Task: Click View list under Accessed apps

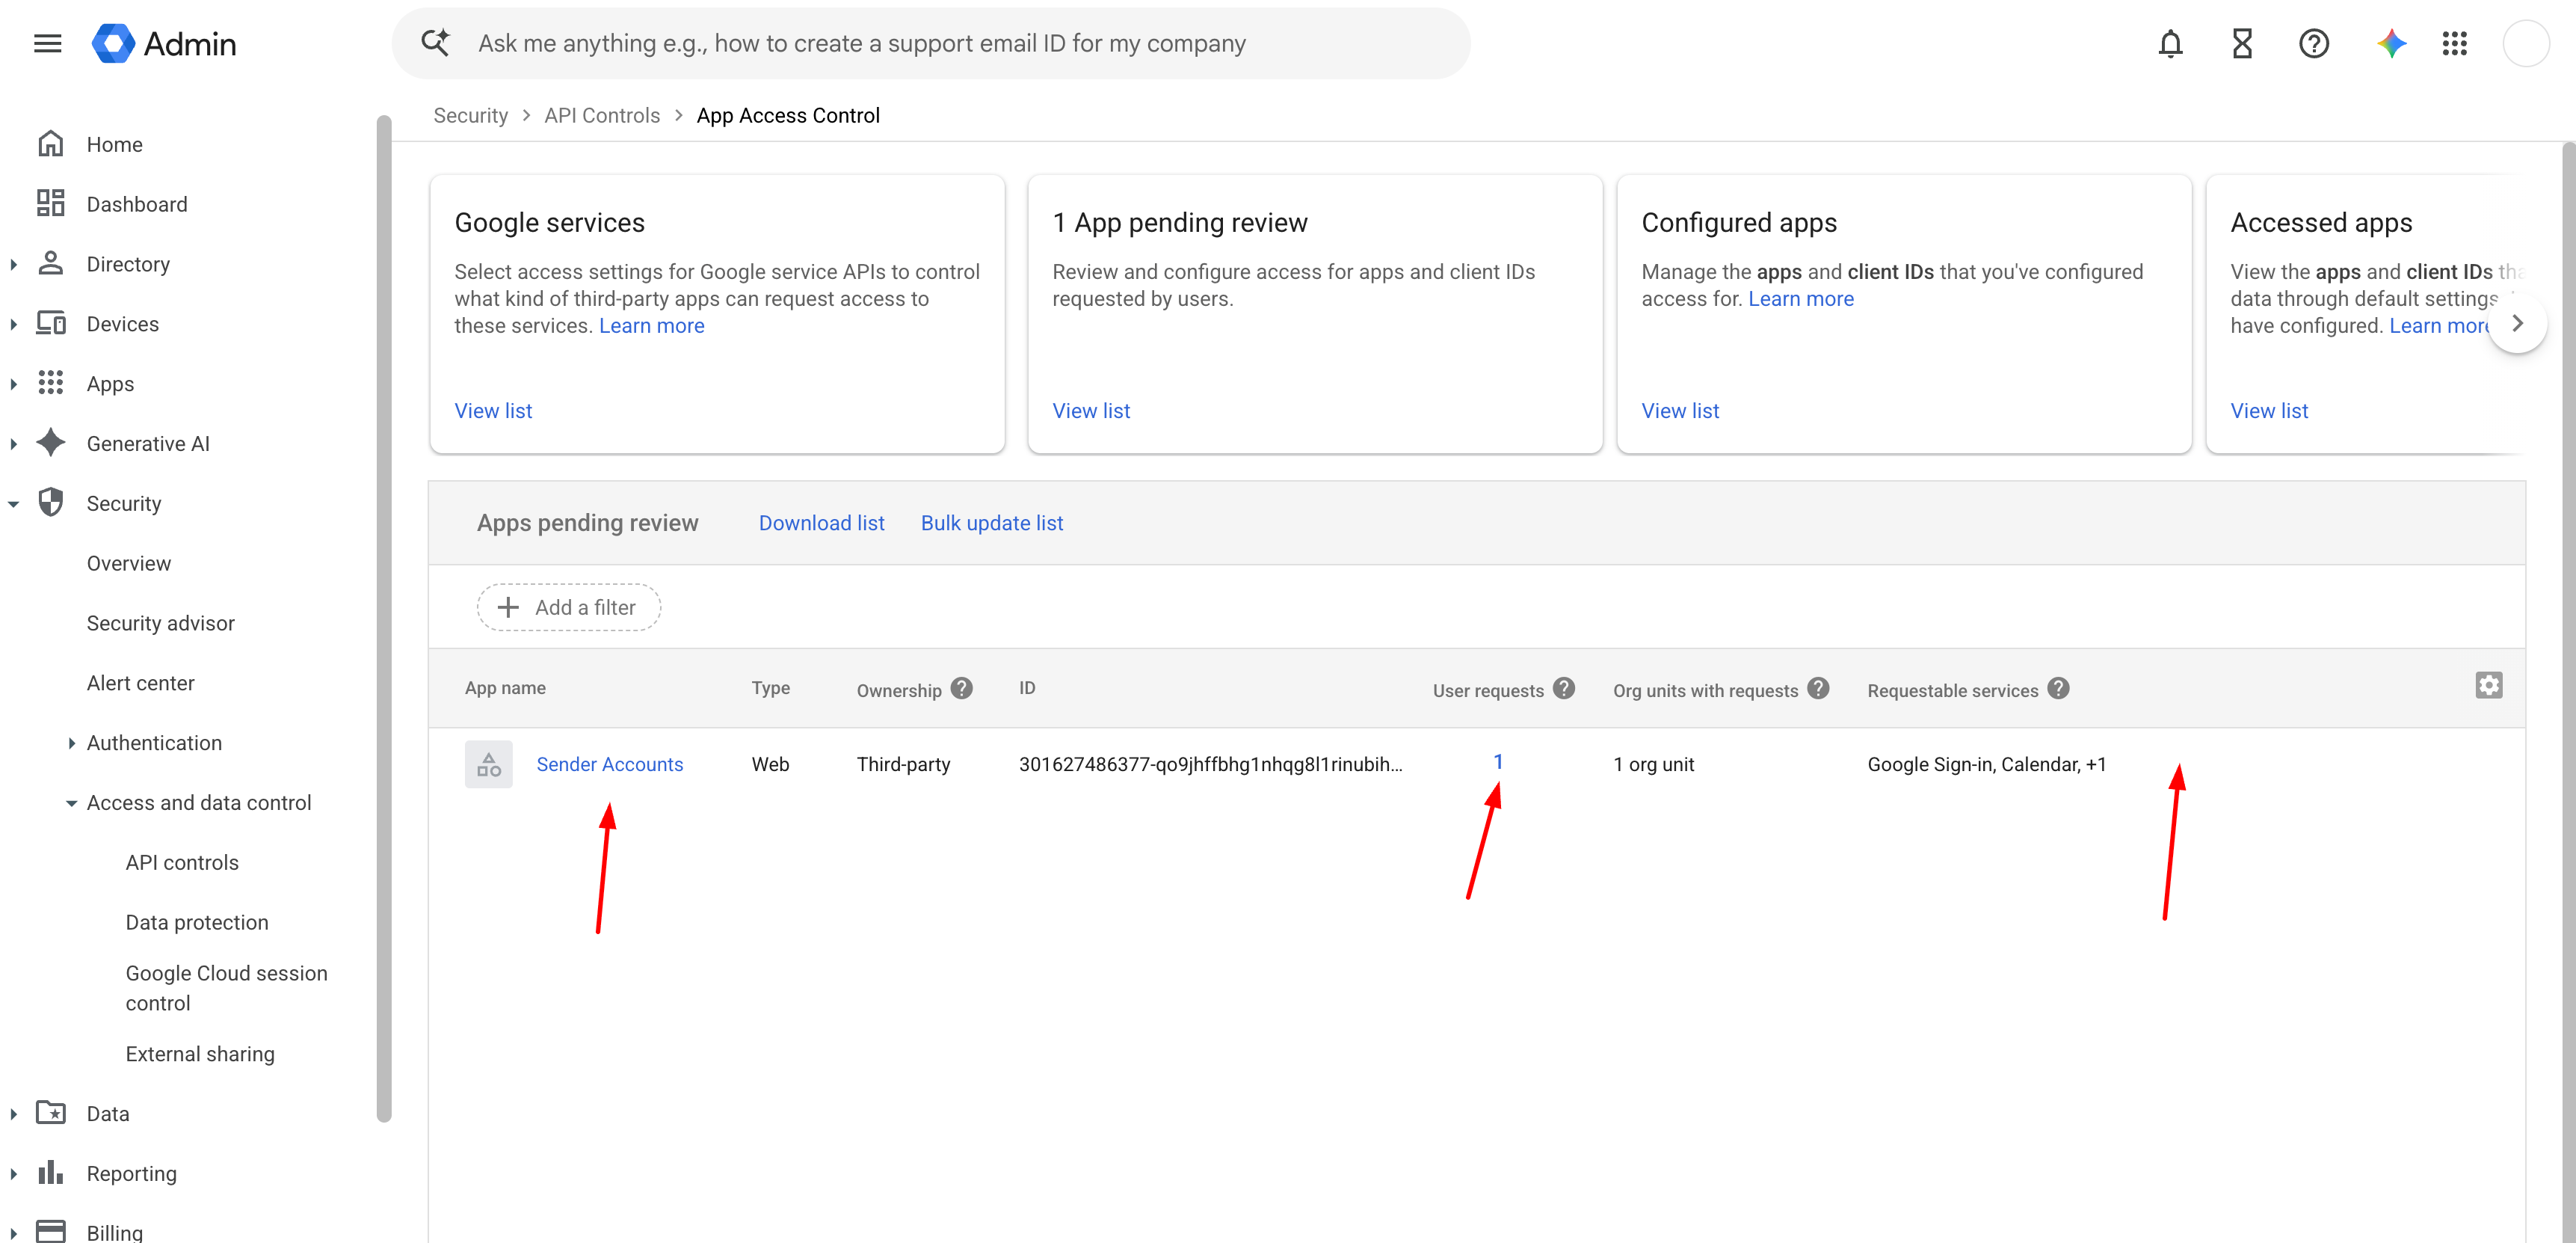Action: click(x=2269, y=411)
